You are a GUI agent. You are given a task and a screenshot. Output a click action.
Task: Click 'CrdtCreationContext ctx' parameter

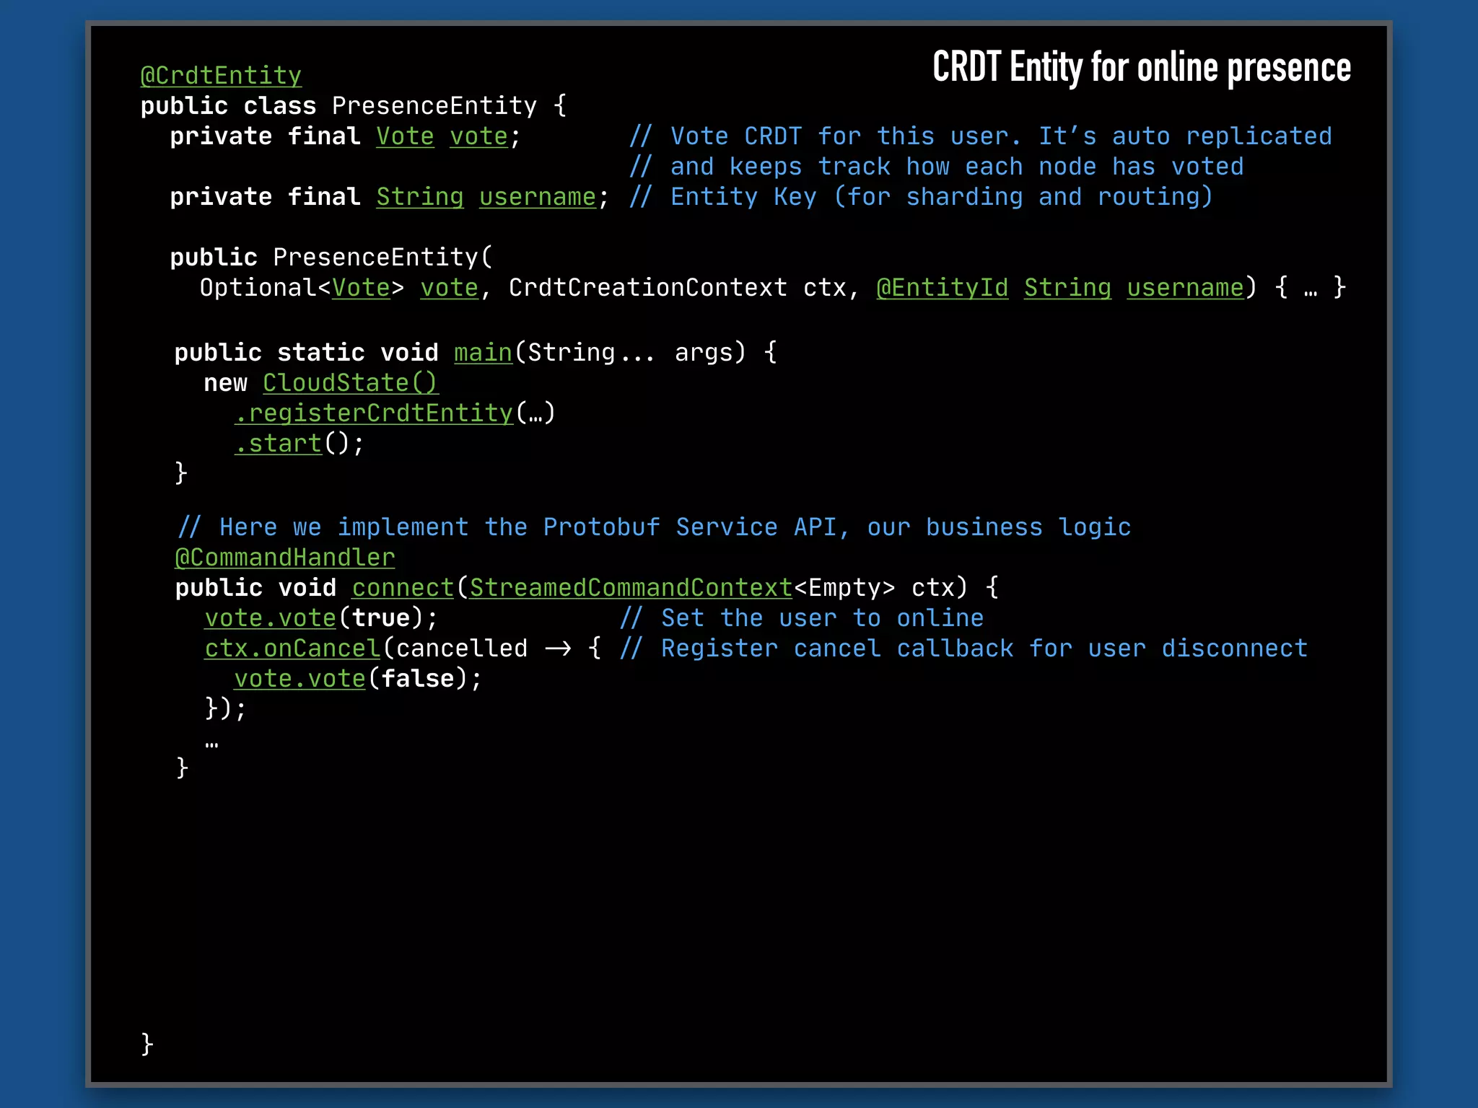pos(677,288)
